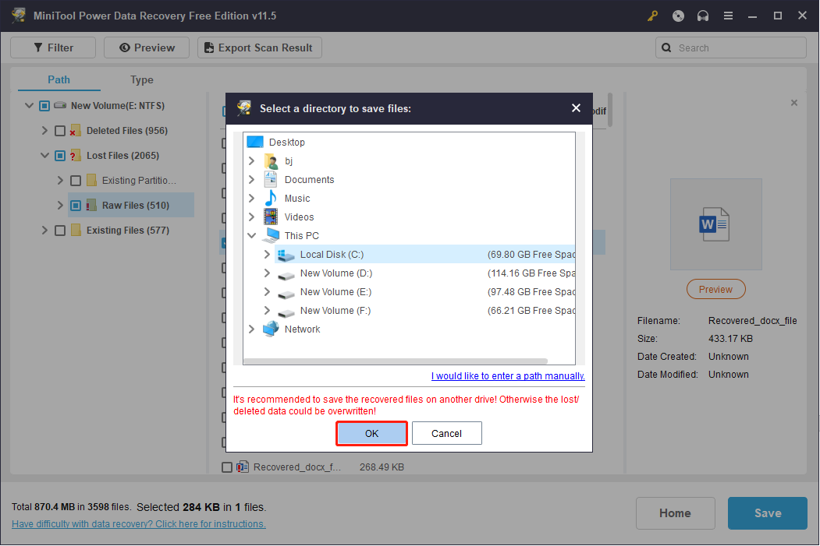Open the globe language icon
The image size is (820, 546).
677,16
